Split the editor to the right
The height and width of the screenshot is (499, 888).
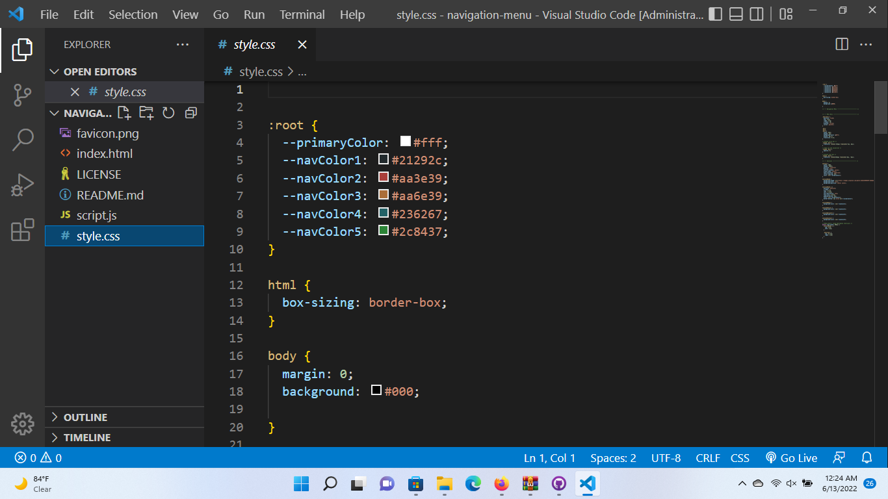842,44
